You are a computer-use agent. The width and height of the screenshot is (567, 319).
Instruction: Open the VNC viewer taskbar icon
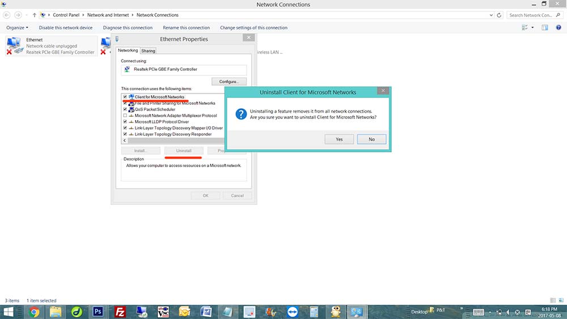click(x=163, y=312)
